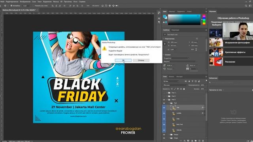
Task: Flip vertical icon in Properties transform
Action: pyautogui.click(x=196, y=50)
